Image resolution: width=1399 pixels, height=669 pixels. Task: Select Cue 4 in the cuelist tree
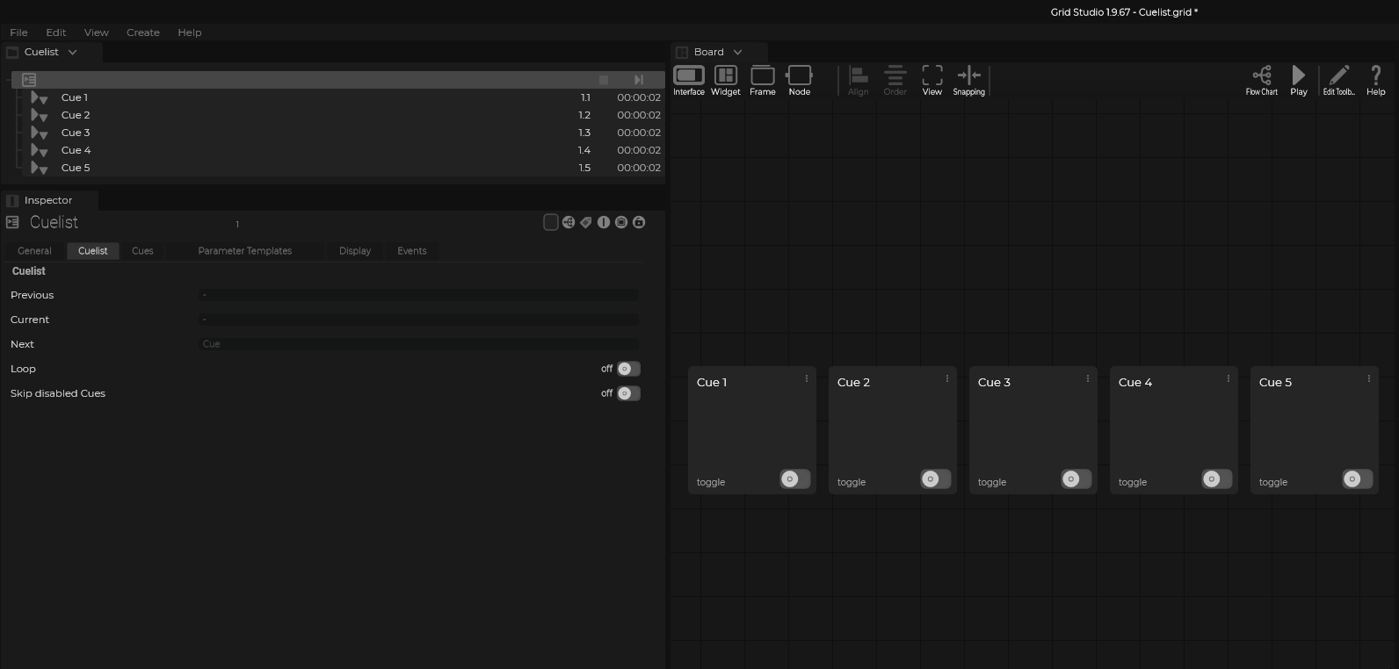(x=76, y=150)
